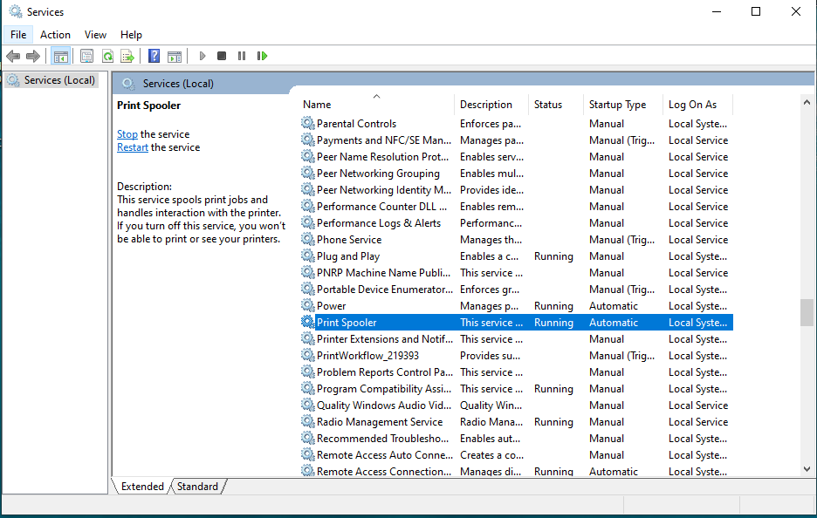This screenshot has width=817, height=518.
Task: Click the Stop the service link
Action: click(127, 134)
